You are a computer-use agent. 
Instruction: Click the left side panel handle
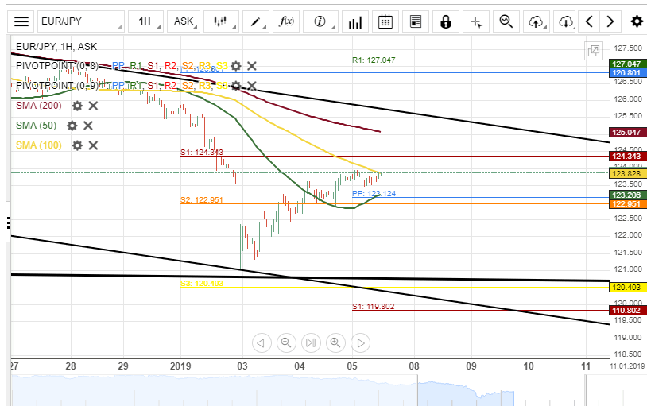coord(8,222)
